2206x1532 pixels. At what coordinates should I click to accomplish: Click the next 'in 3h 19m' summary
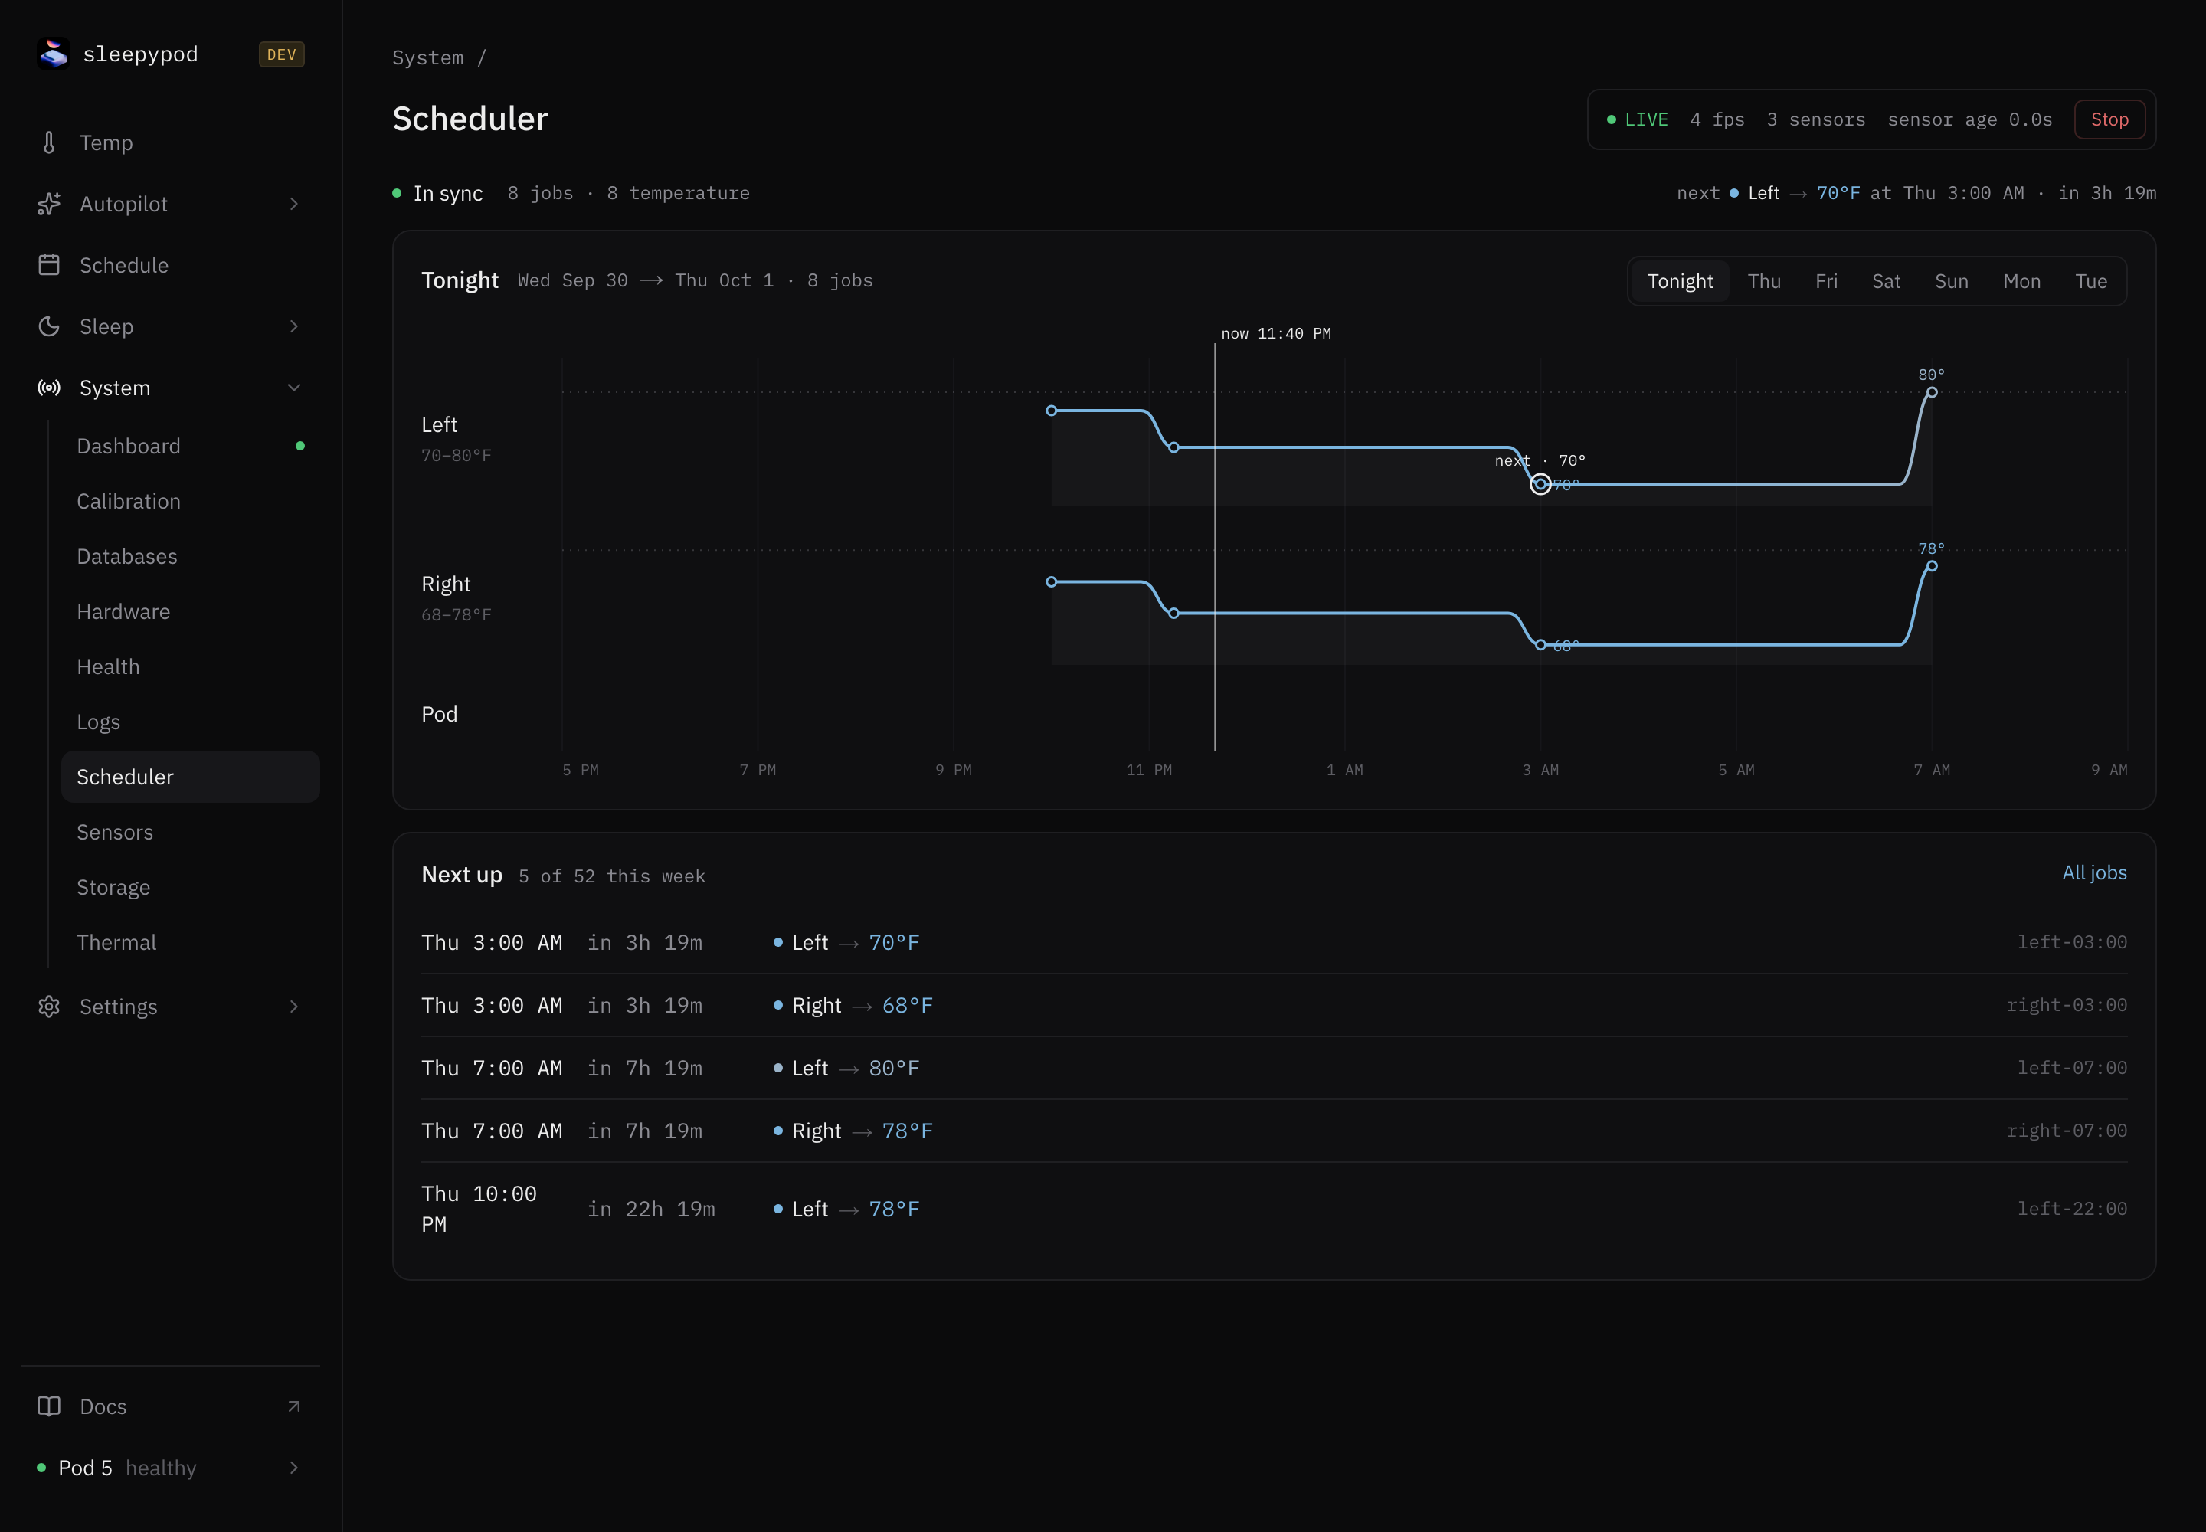[x=2106, y=193]
